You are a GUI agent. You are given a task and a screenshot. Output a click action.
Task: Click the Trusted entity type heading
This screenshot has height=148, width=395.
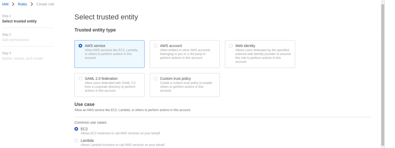(95, 30)
